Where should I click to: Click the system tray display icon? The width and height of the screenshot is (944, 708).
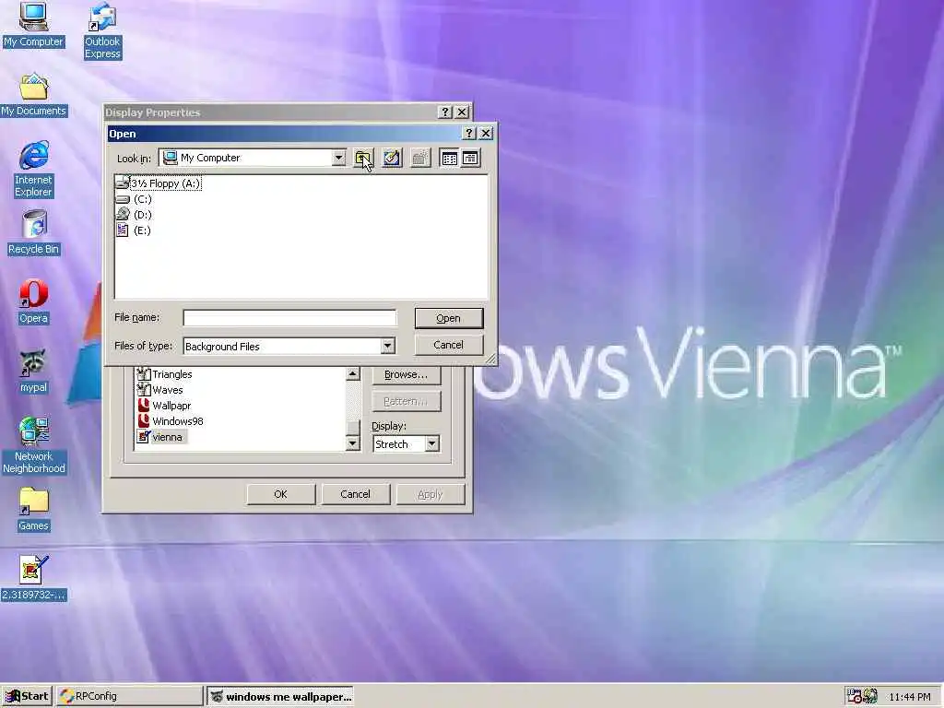[854, 696]
